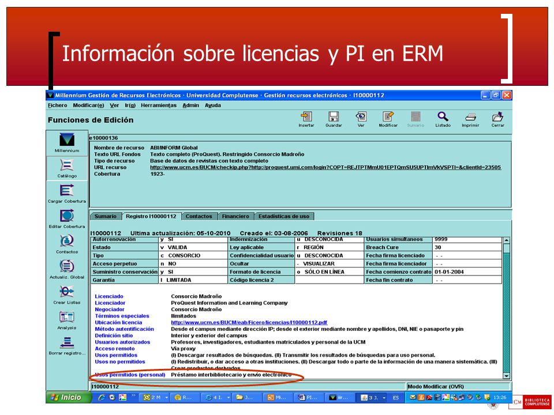The width and height of the screenshot is (554, 415).
Task: Open the Listado magnifier icon
Action: [443, 119]
